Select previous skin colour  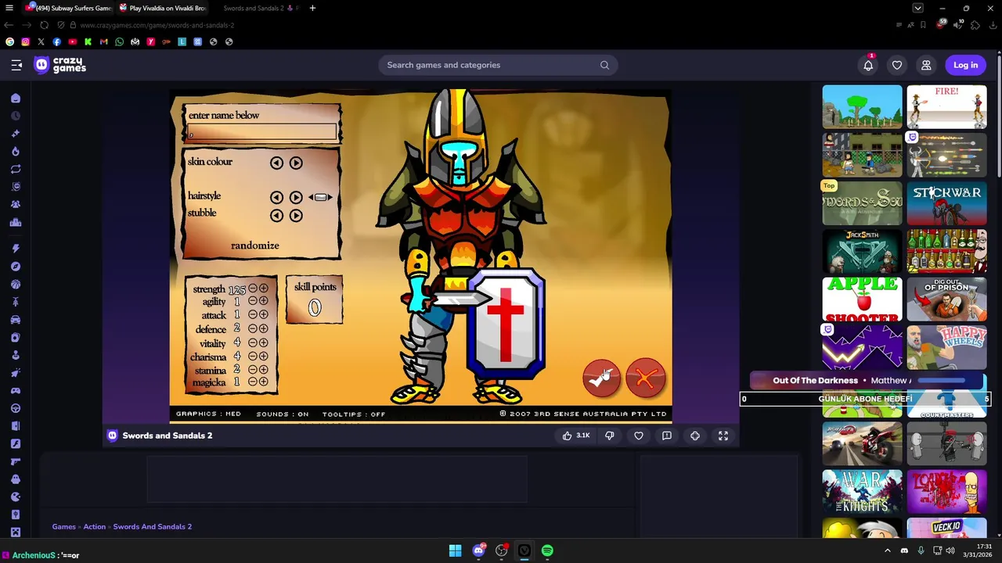276,163
